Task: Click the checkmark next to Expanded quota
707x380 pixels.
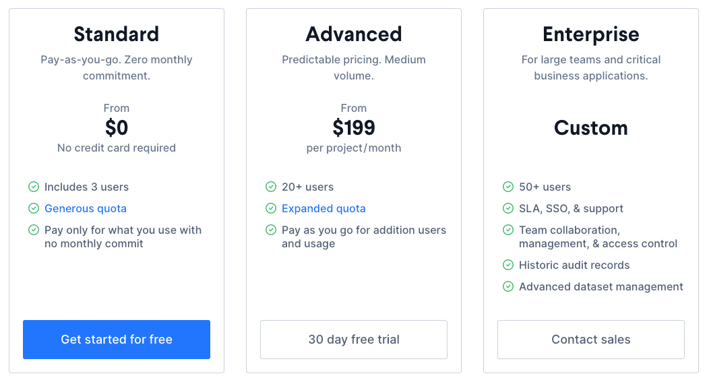Action: pos(271,208)
